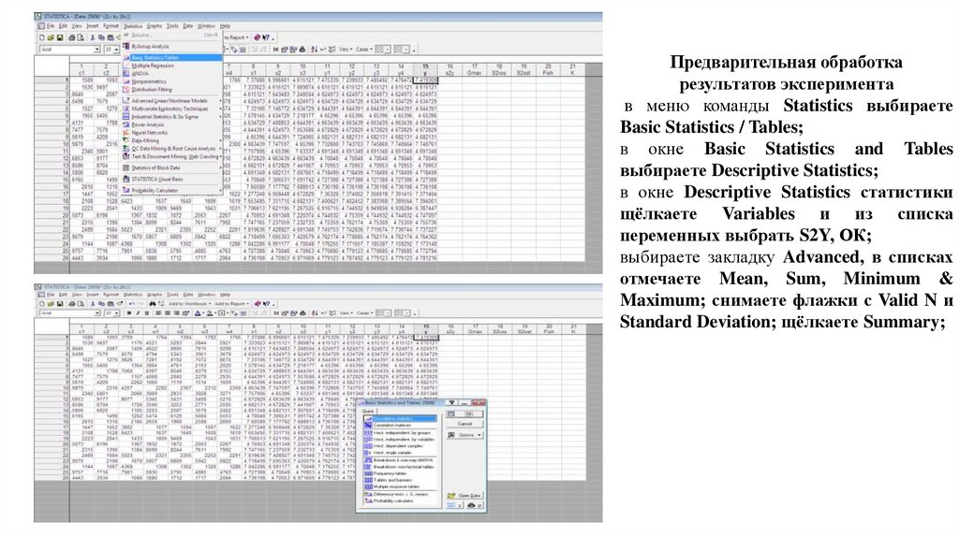This screenshot has width=959, height=537.
Task: Open Probability Calculator menu entry
Action: 172,191
